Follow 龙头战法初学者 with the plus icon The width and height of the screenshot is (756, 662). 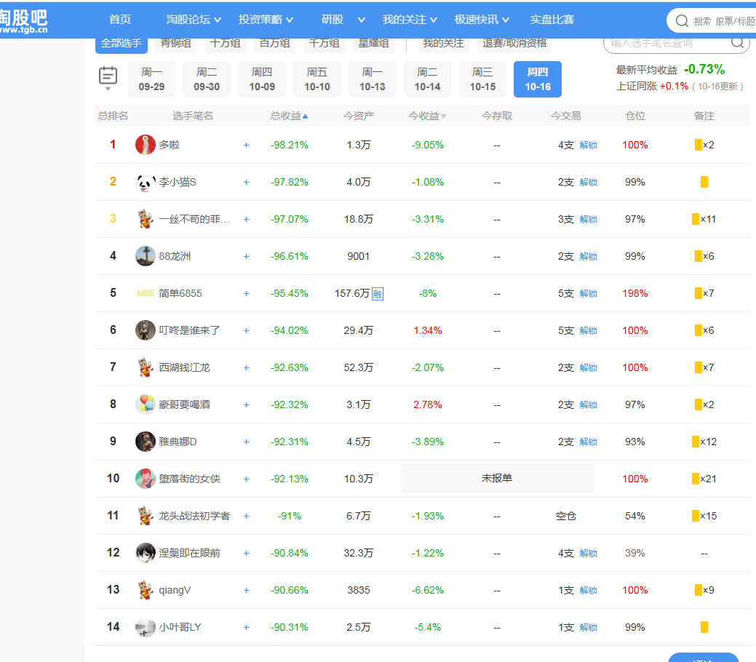tap(247, 517)
